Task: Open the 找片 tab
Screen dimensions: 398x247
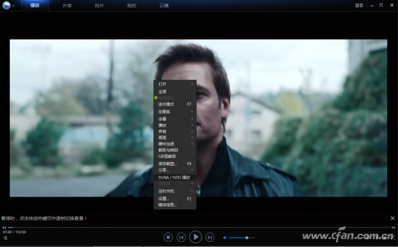Action: tap(99, 5)
